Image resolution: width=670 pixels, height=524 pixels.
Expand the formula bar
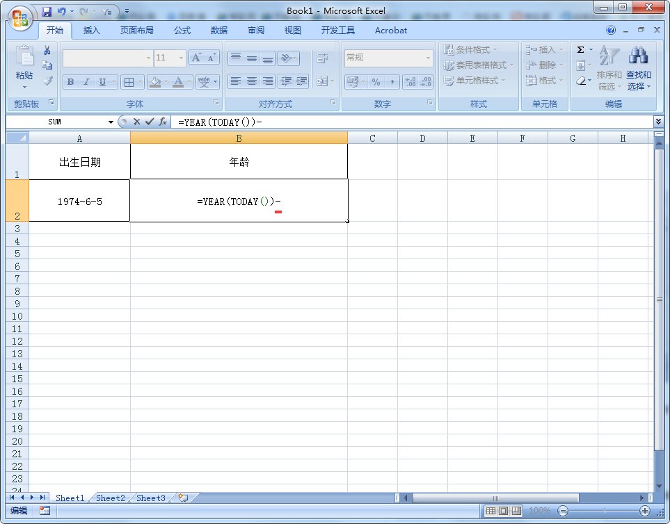[658, 122]
